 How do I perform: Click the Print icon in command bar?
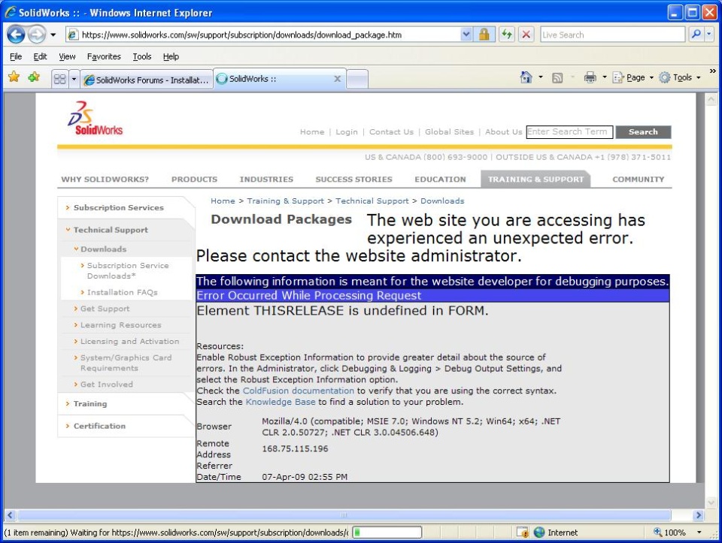pyautogui.click(x=590, y=77)
